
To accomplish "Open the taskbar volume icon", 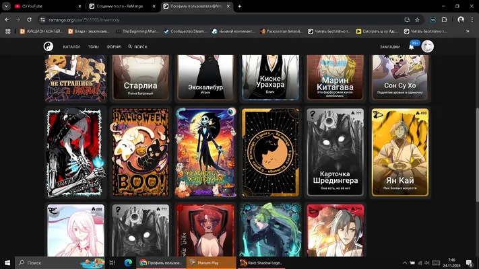I will [426, 262].
